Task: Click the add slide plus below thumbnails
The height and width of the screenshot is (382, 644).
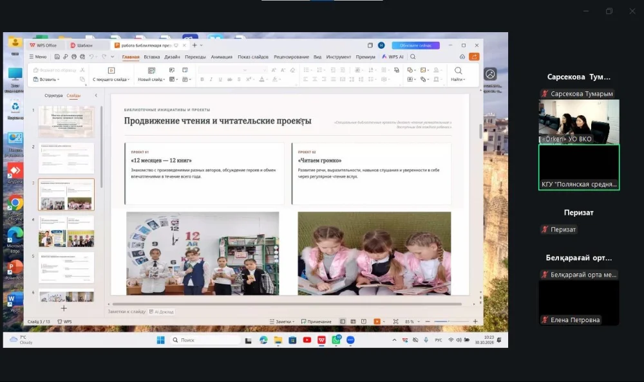Action: tap(64, 308)
